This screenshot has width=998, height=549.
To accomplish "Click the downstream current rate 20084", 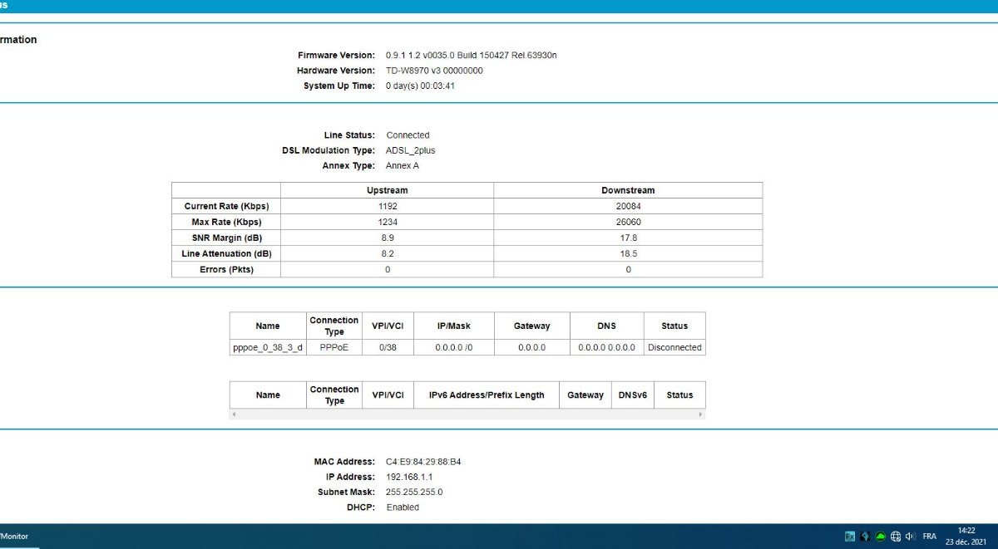I will 628,206.
